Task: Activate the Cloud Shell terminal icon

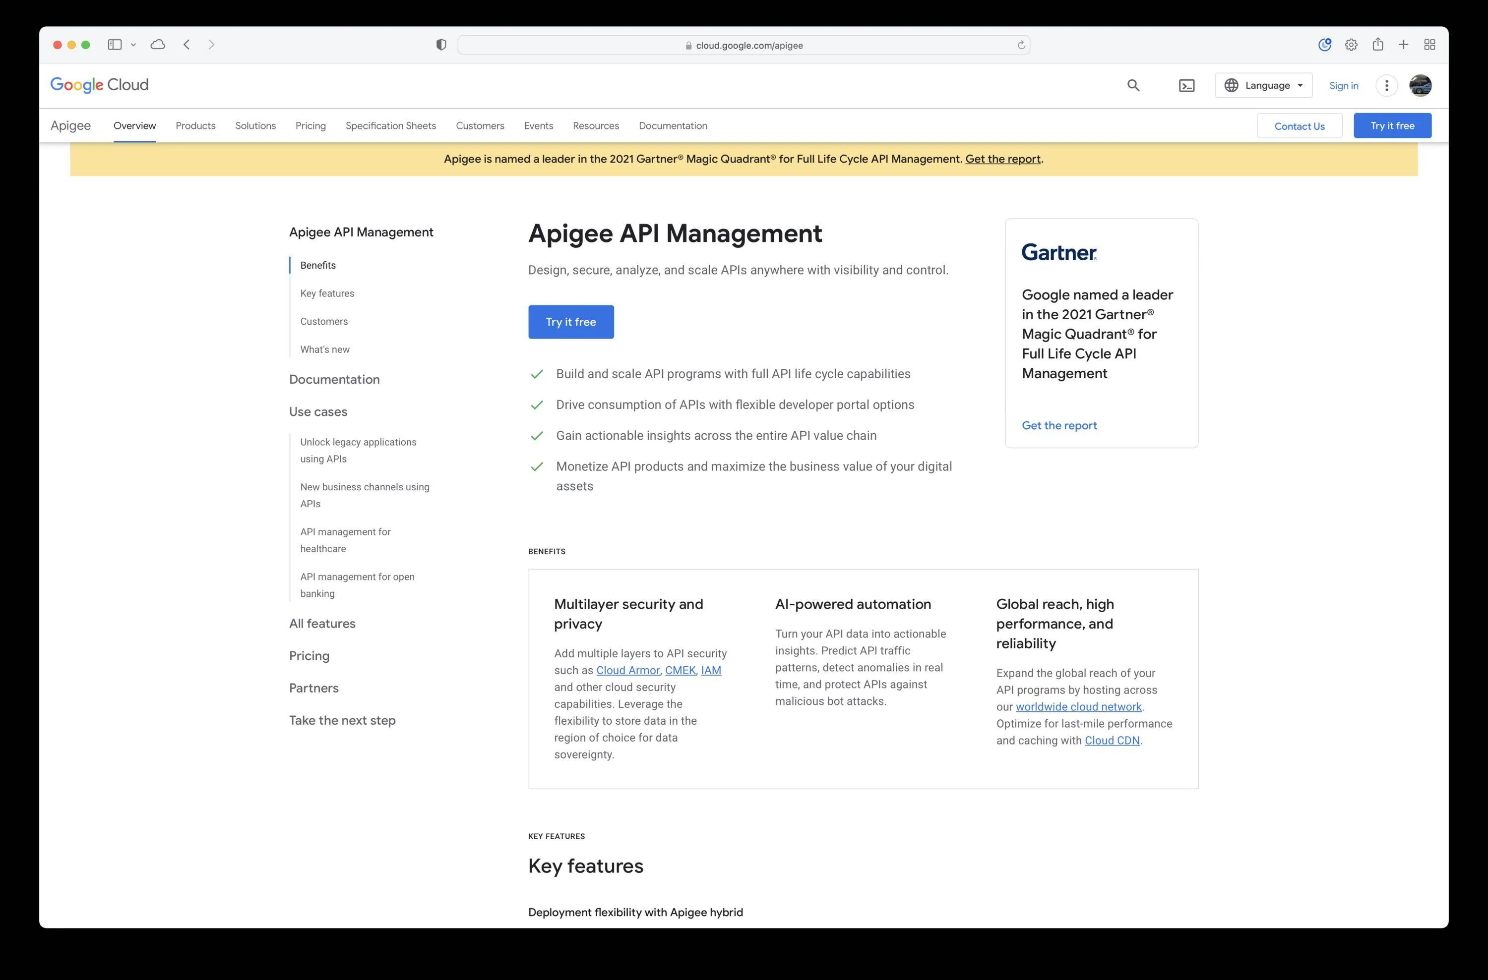Action: [1186, 86]
